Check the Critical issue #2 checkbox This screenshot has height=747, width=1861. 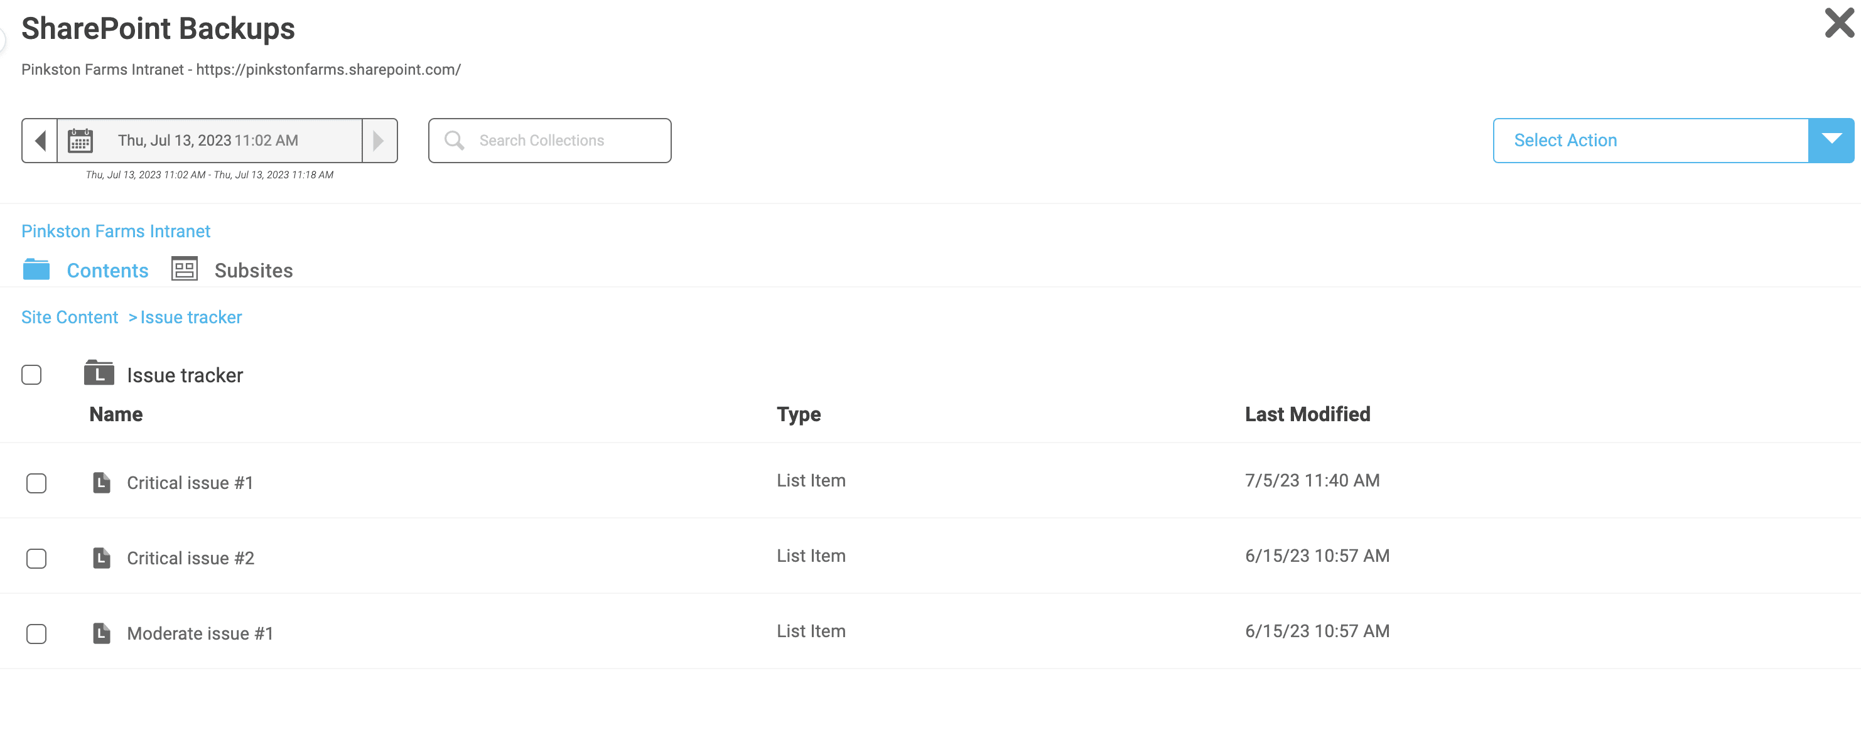click(36, 557)
